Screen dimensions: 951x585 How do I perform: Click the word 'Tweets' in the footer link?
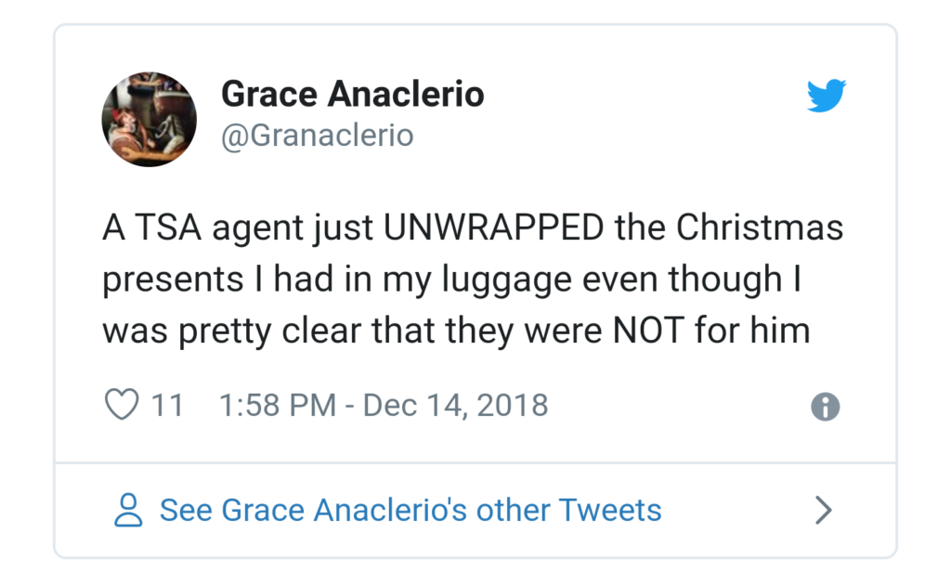609,510
